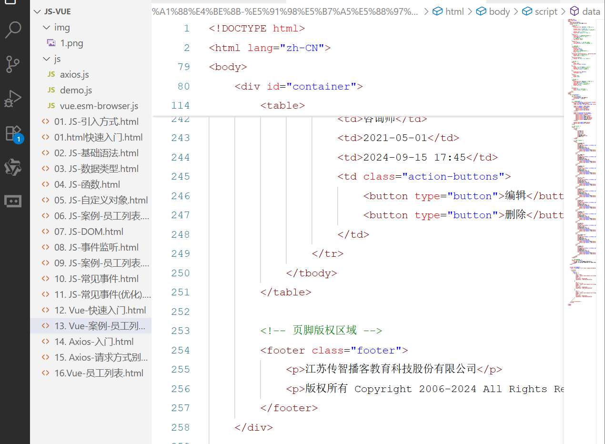Click the 版权所有 Copyright paragraph line
This screenshot has height=444, width=605.
425,389
